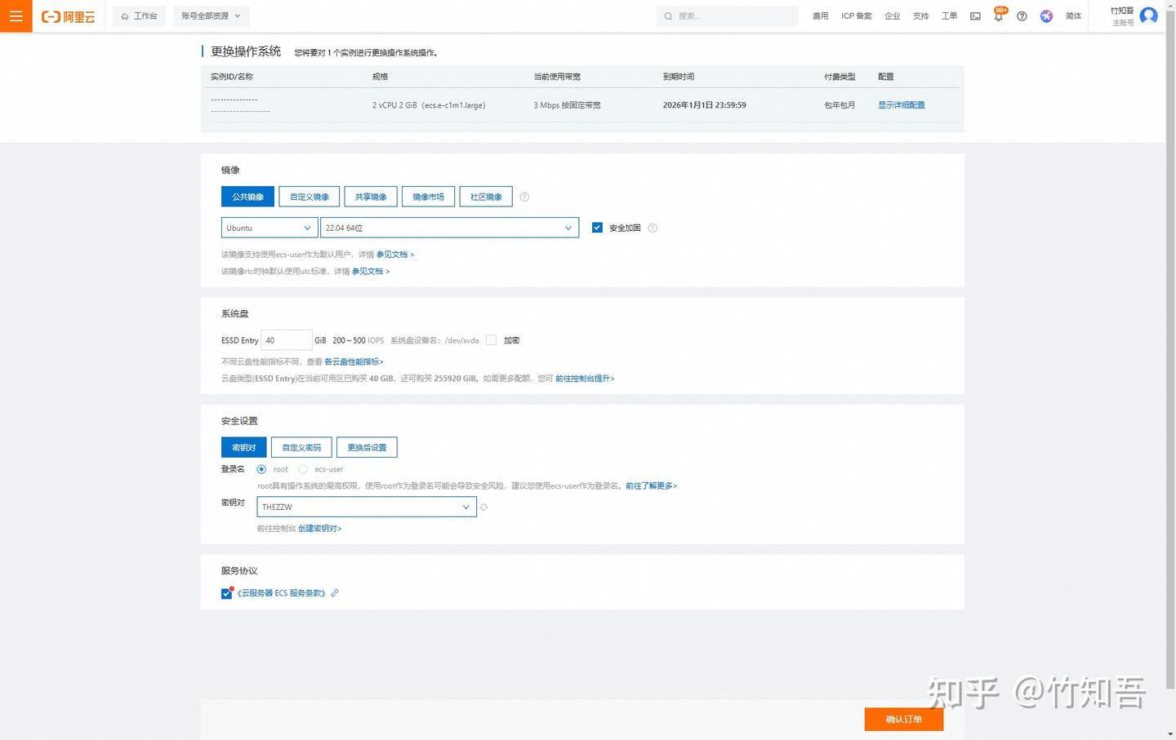The width and height of the screenshot is (1176, 740).
Task: Click the 确认订单 button
Action: 904,719
